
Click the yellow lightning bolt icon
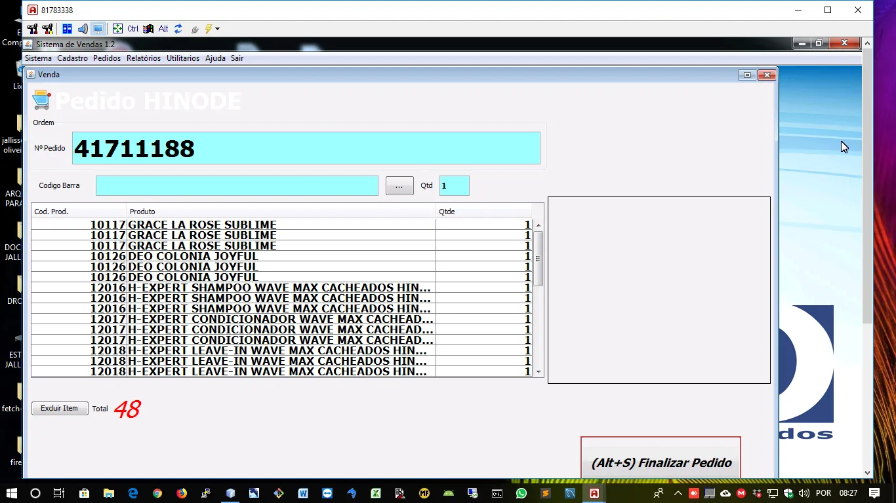coord(209,29)
